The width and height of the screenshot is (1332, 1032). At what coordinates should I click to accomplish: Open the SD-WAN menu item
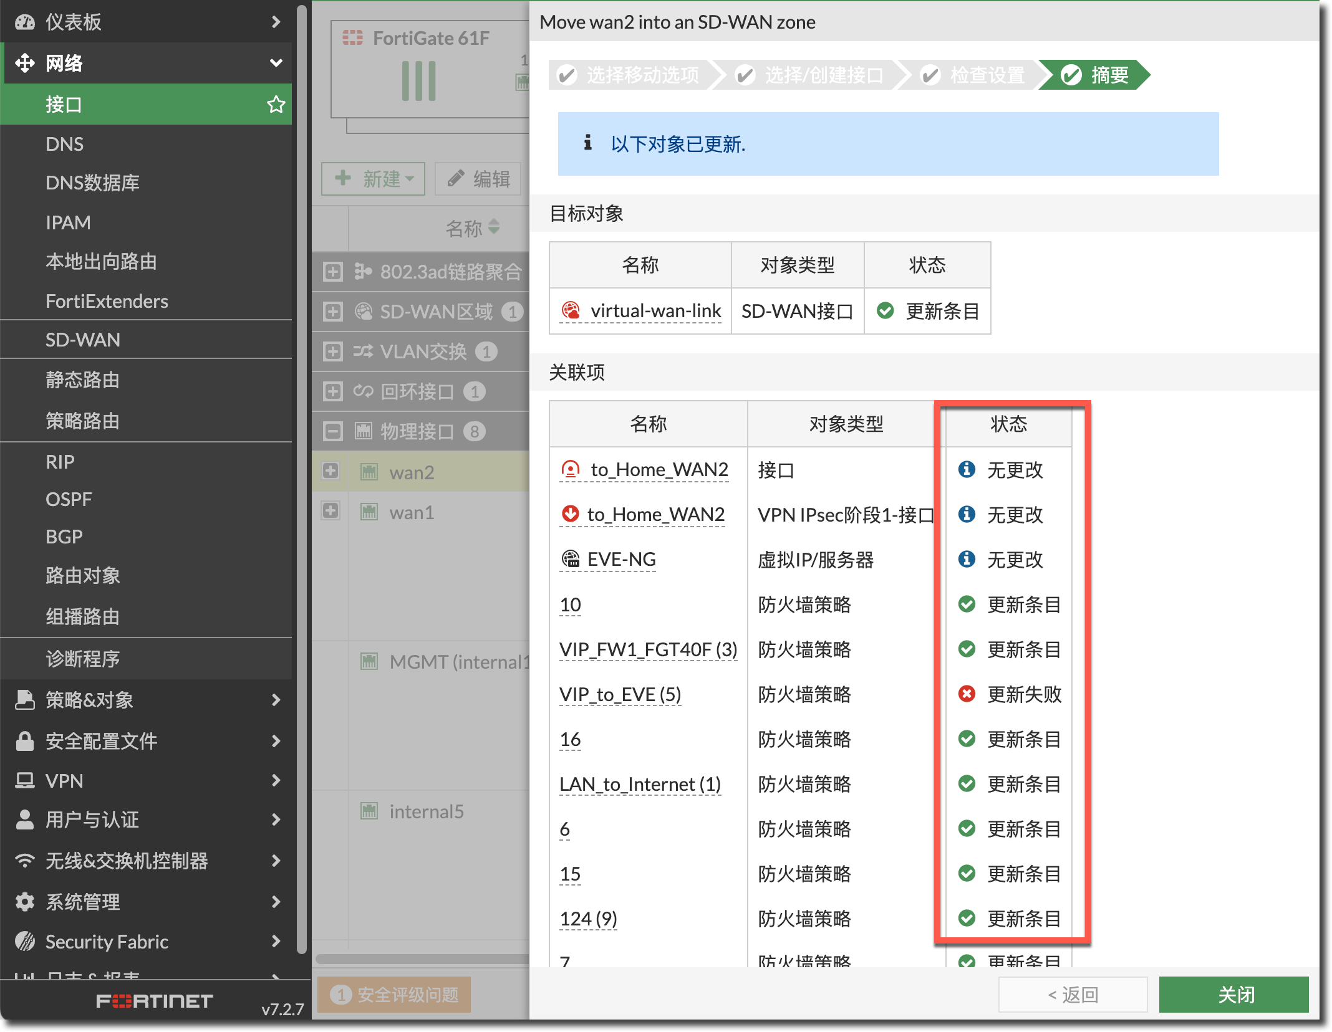point(83,340)
